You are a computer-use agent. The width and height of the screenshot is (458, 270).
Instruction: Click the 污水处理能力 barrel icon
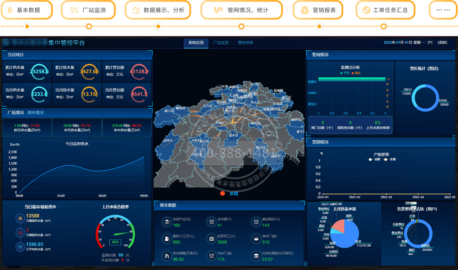point(256,256)
